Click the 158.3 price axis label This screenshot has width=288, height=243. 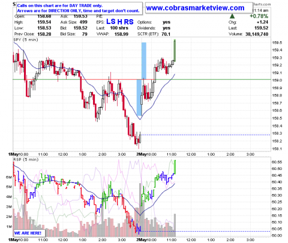[277, 133]
